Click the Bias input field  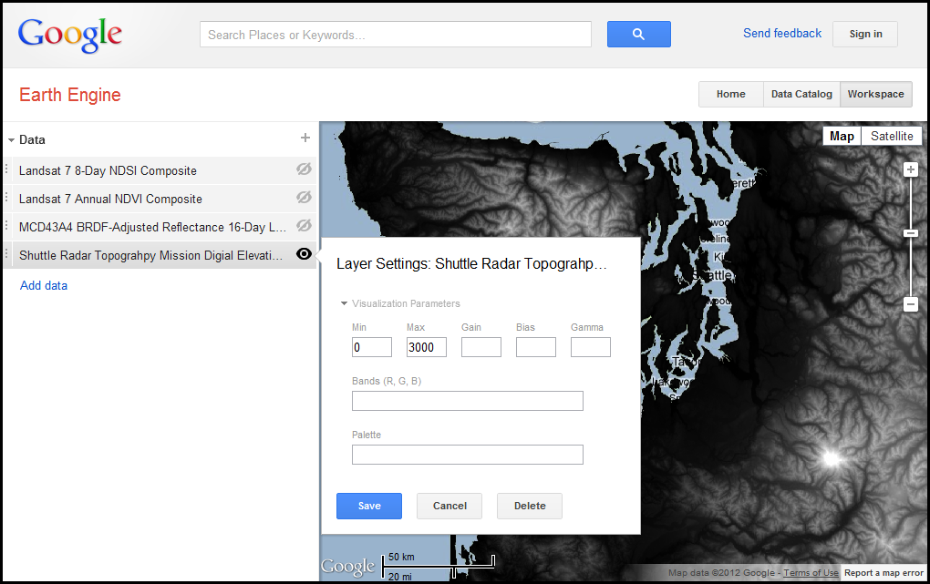tap(535, 347)
